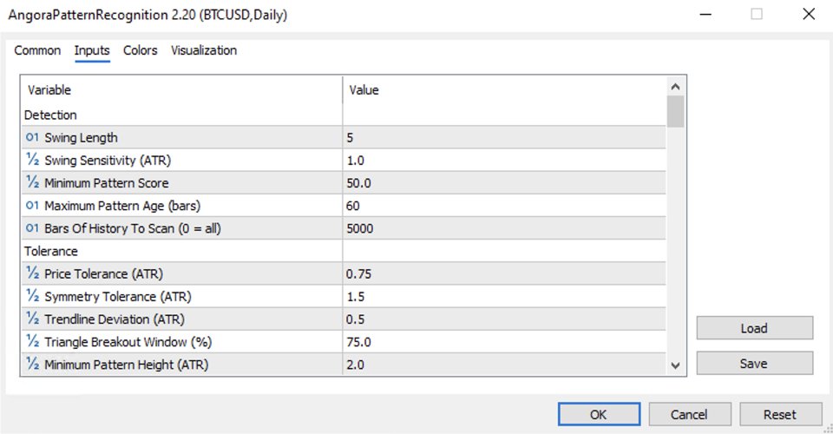Open the Colors tab
The image size is (833, 434).
click(x=141, y=50)
